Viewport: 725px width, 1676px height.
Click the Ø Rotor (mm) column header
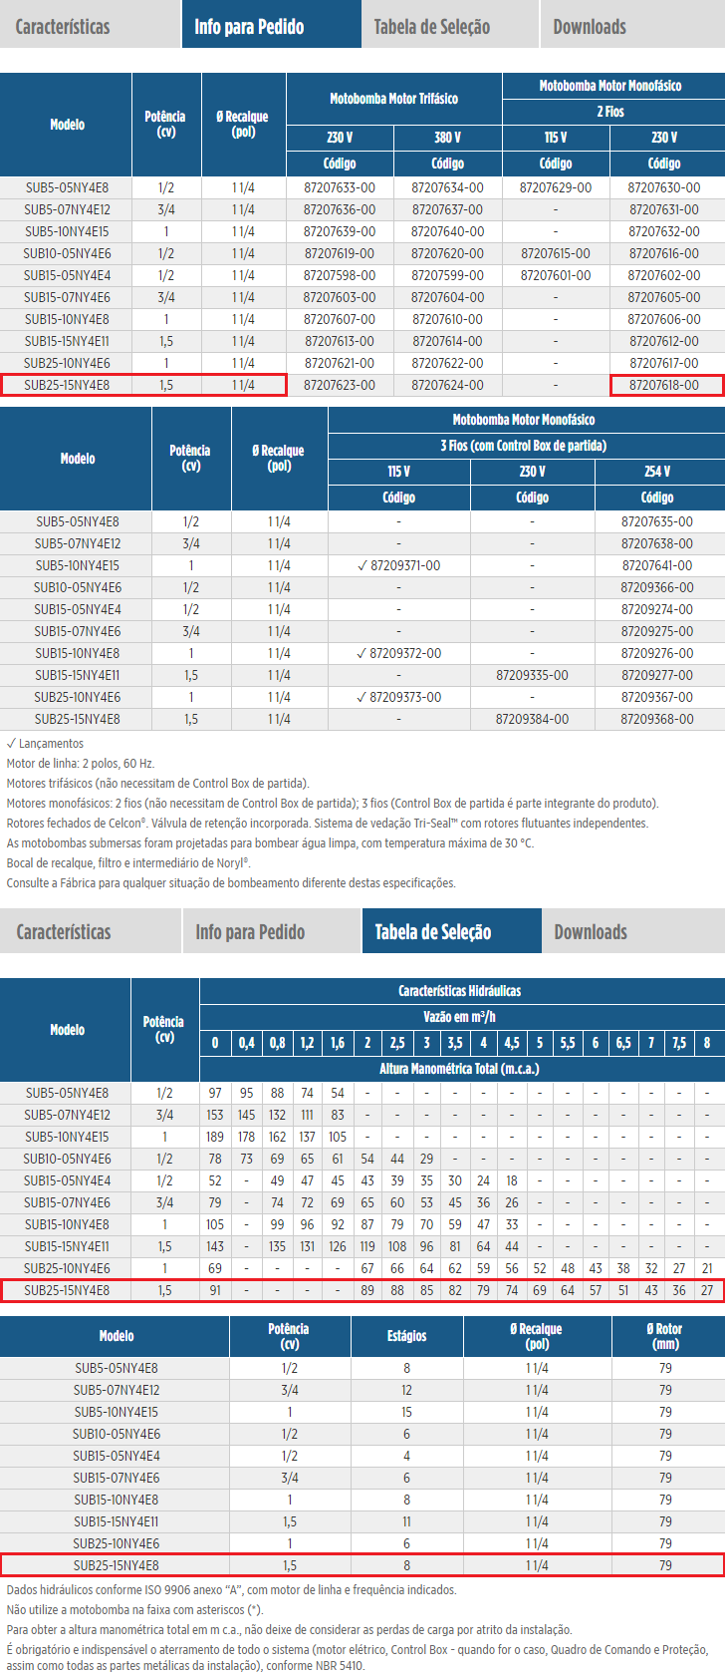(665, 1336)
